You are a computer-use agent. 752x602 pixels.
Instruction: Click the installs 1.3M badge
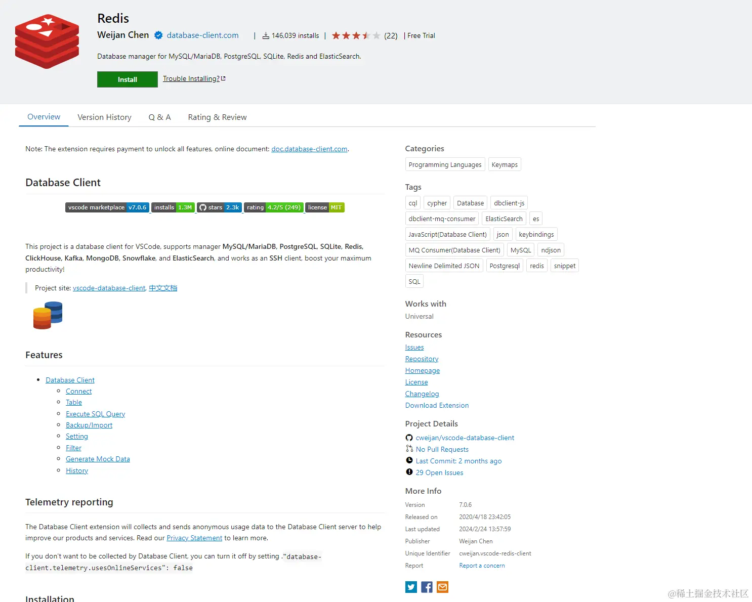173,207
